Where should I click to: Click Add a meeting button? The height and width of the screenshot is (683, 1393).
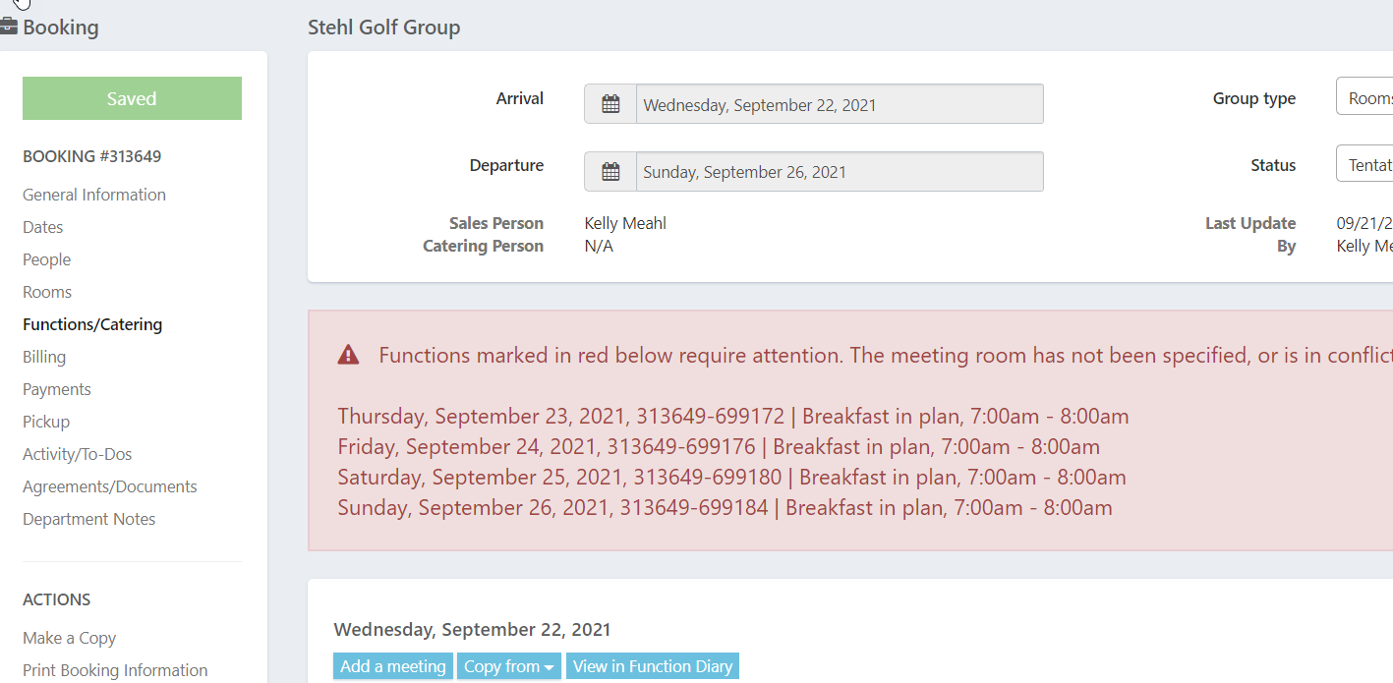pyautogui.click(x=393, y=666)
